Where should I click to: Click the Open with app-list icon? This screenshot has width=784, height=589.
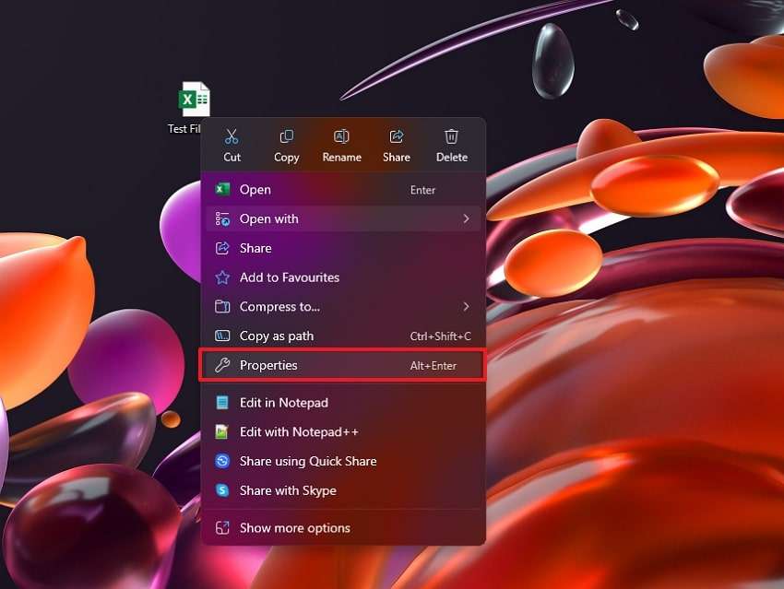point(222,218)
